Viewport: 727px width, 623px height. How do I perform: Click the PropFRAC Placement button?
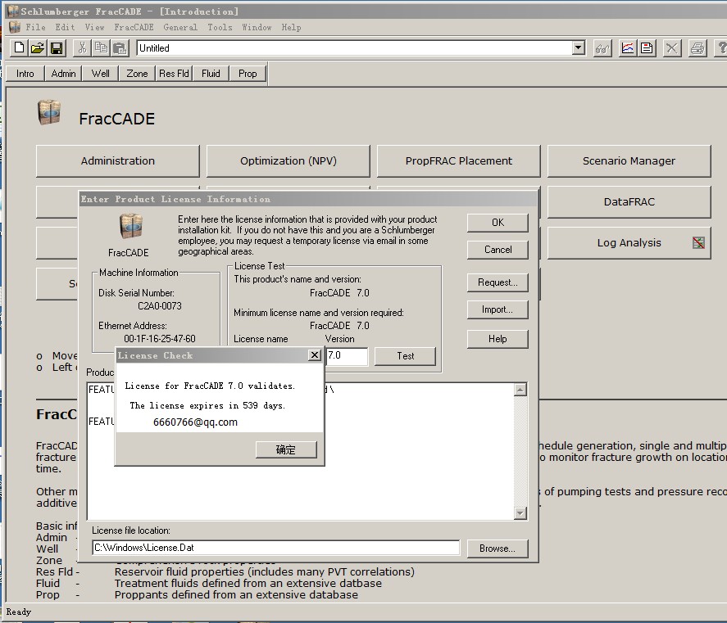point(458,161)
